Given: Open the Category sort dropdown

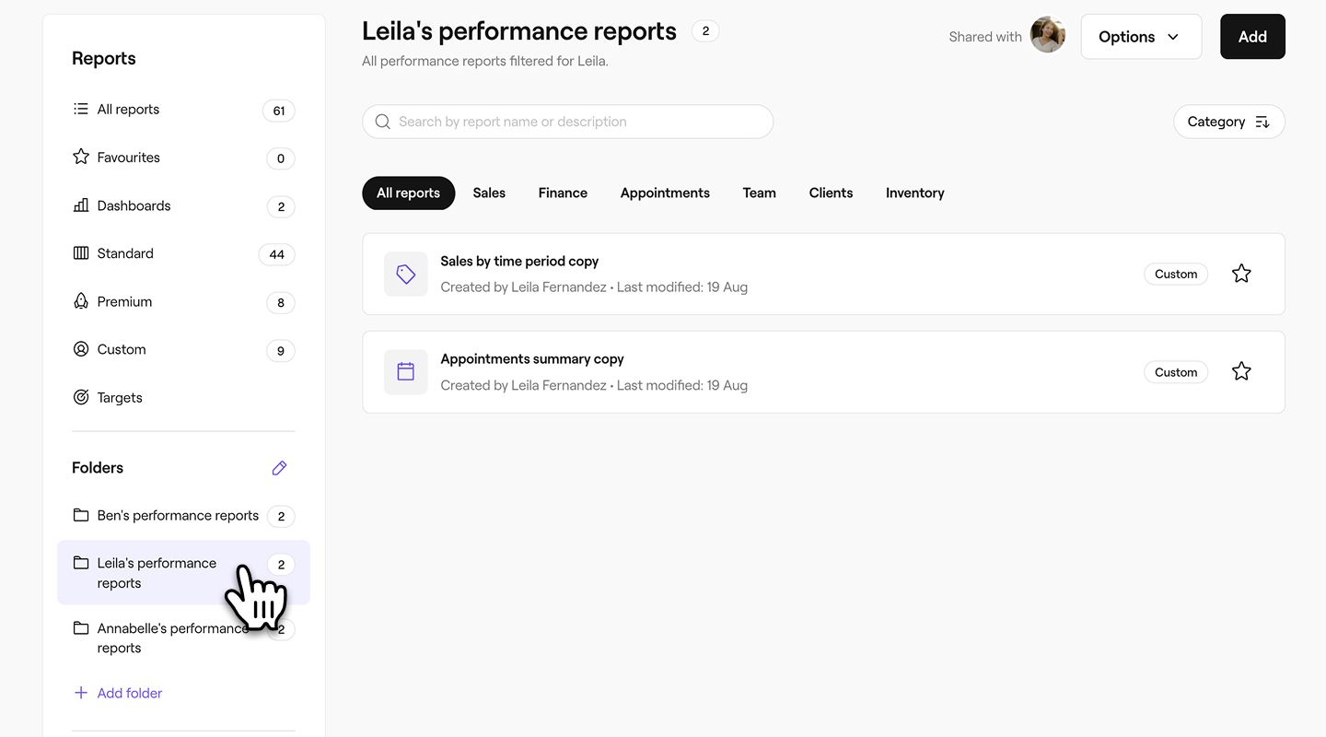Looking at the screenshot, I should [x=1228, y=122].
